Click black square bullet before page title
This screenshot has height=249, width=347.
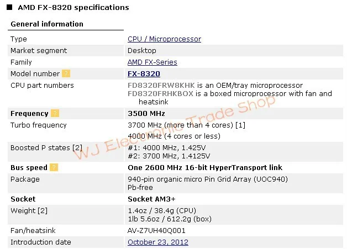[9, 8]
